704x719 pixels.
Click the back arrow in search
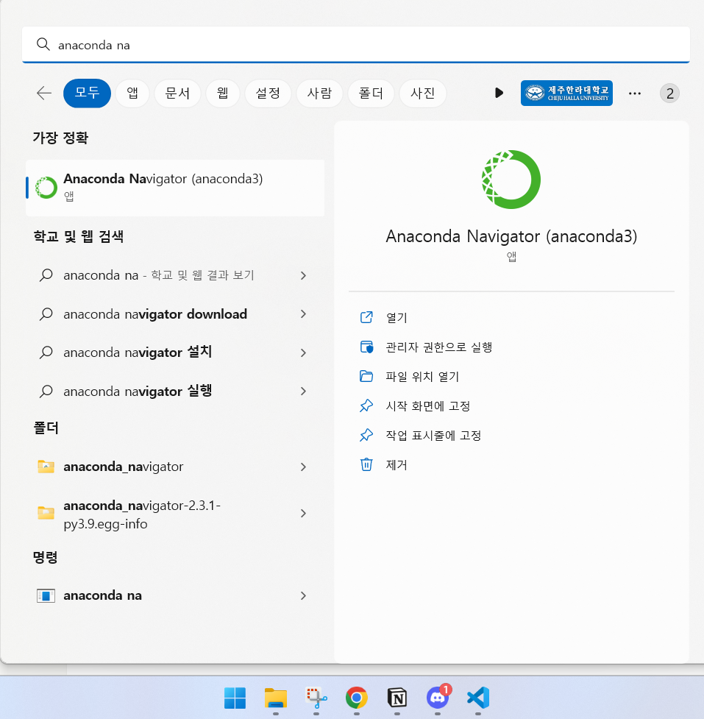(44, 93)
